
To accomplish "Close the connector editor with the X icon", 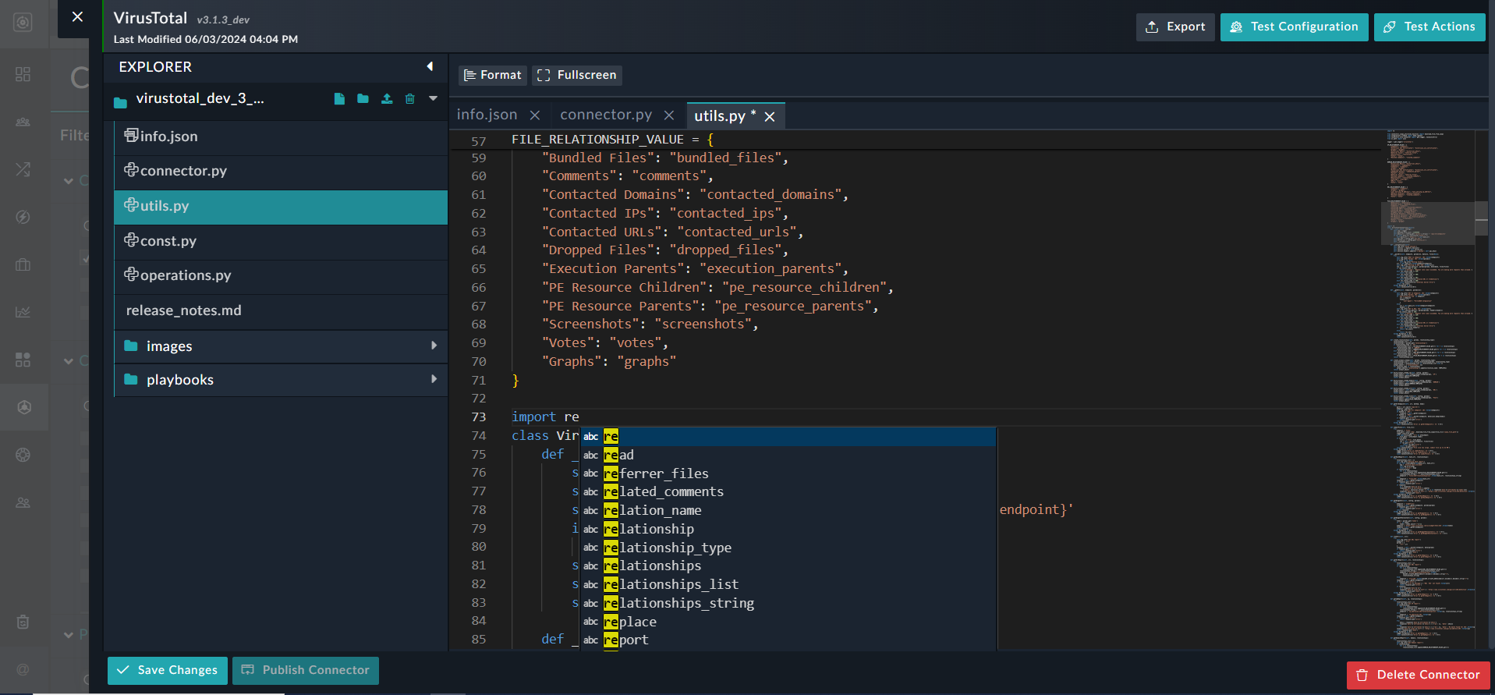I will coord(77,16).
